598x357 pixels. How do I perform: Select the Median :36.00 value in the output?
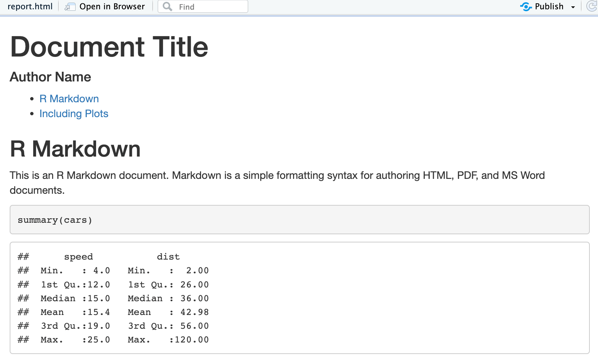tap(168, 298)
